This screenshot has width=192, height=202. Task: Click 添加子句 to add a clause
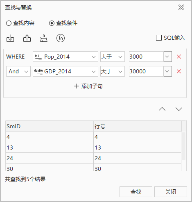88,86
